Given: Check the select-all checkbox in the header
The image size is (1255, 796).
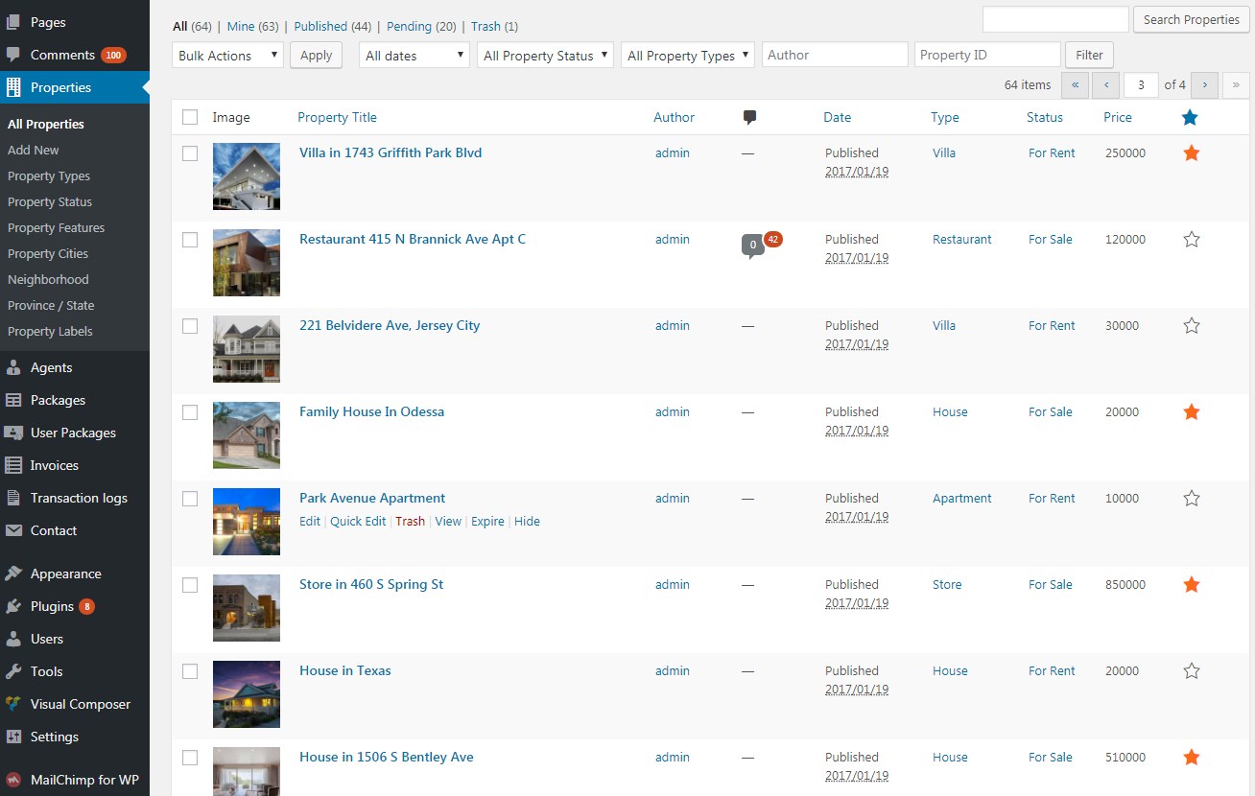Looking at the screenshot, I should (189, 116).
